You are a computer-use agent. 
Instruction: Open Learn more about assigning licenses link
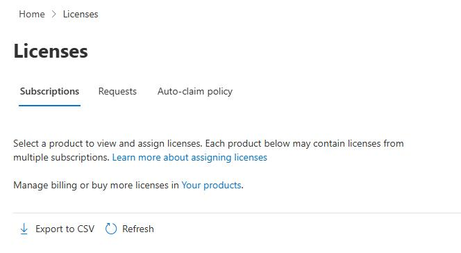pos(190,157)
